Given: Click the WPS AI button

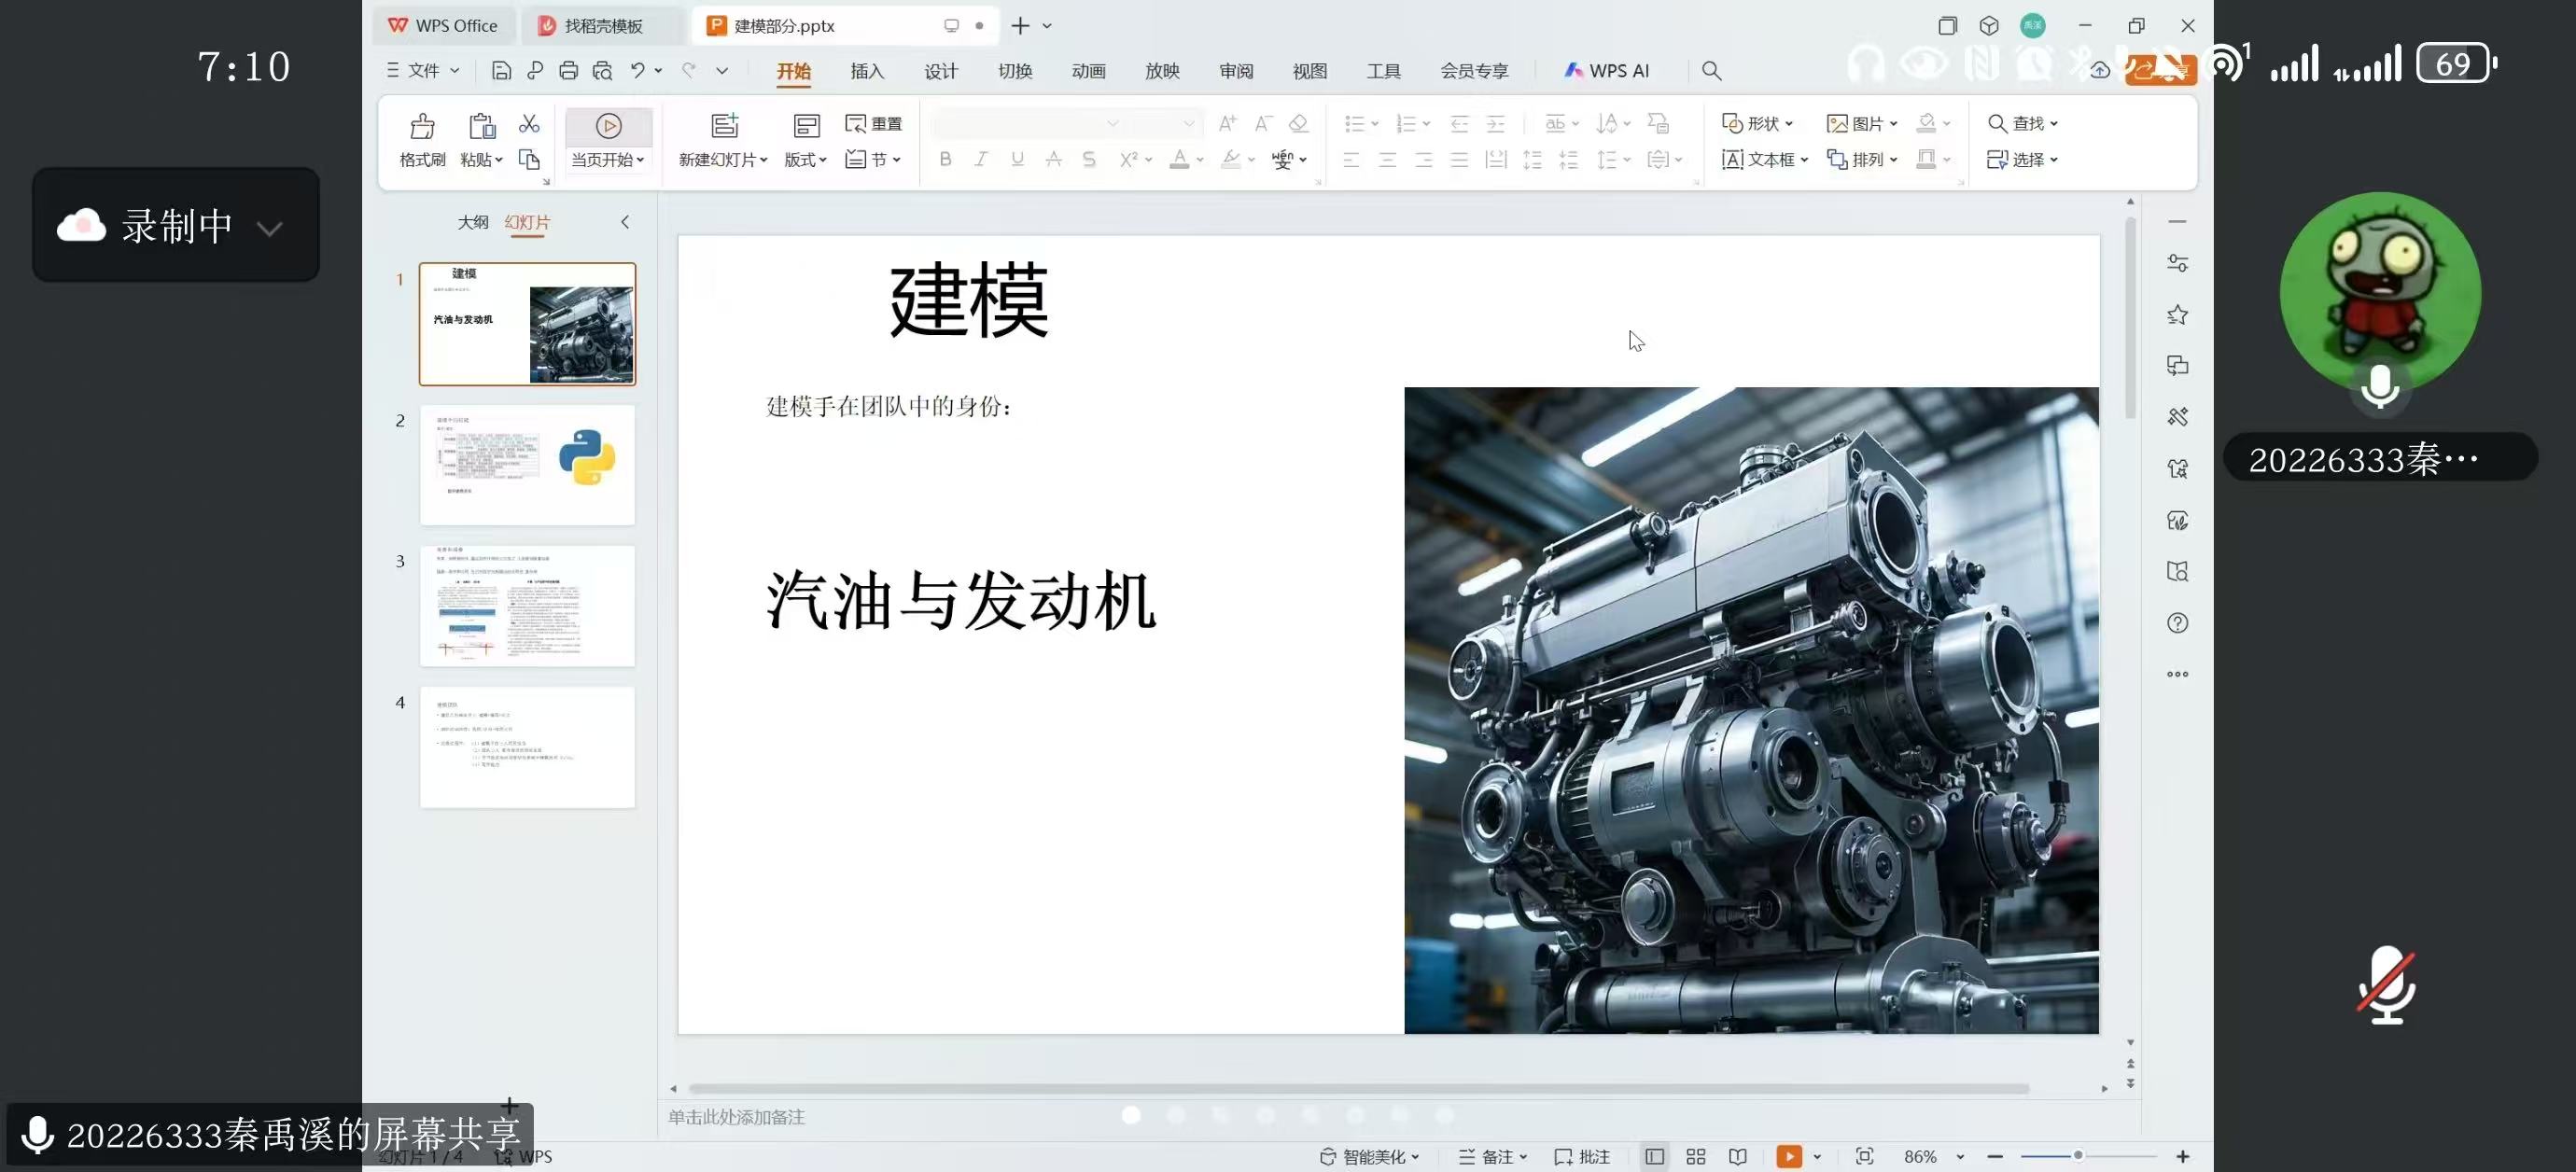Looking at the screenshot, I should [1607, 71].
